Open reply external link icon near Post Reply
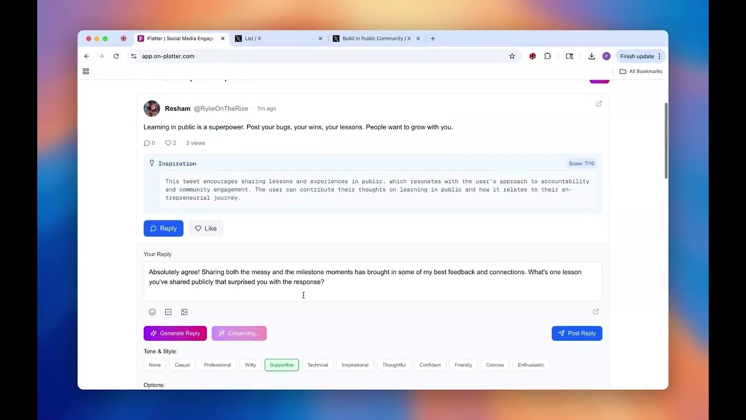746x420 pixels. click(596, 312)
